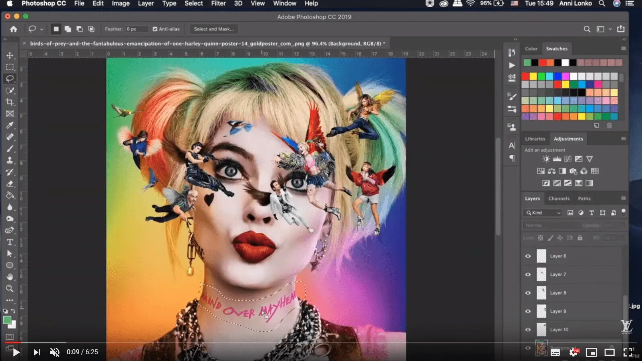The image size is (642, 361).
Task: Seek along the video progress bar
Action: point(321,343)
